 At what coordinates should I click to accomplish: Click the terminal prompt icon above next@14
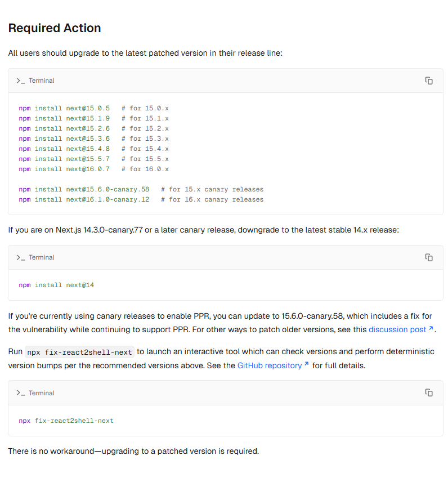[x=21, y=257]
